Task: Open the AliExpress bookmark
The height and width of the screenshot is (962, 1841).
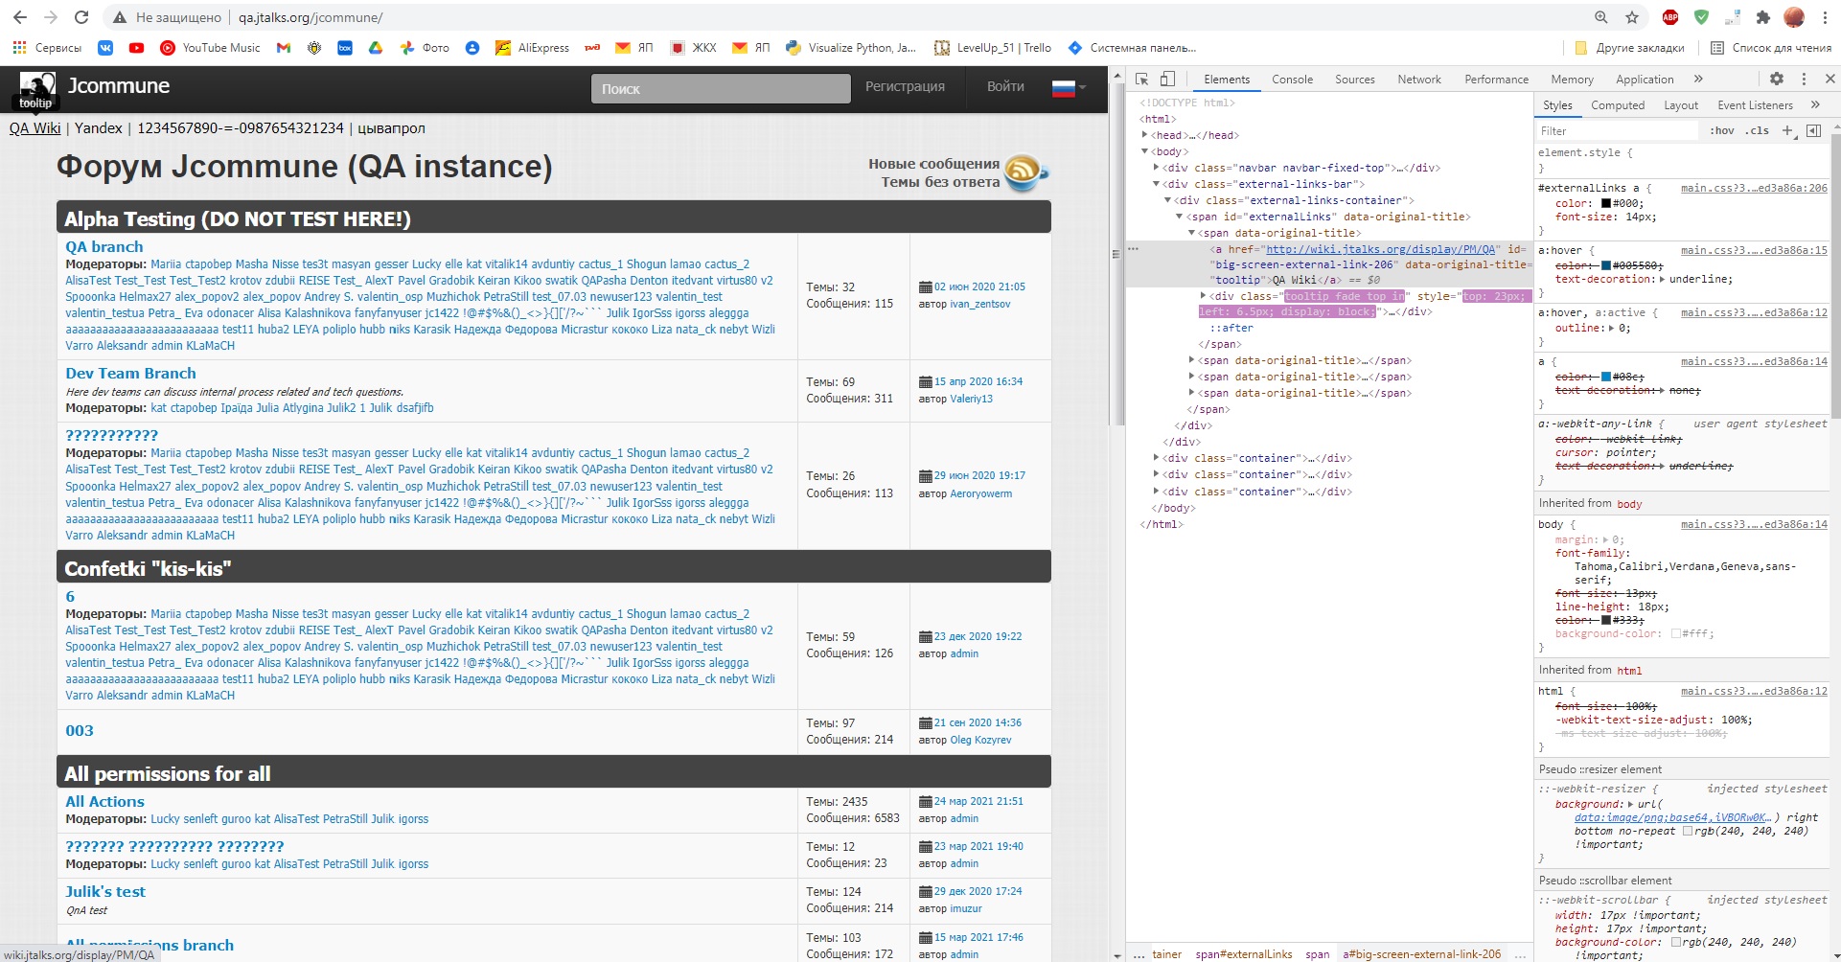Action: point(532,48)
